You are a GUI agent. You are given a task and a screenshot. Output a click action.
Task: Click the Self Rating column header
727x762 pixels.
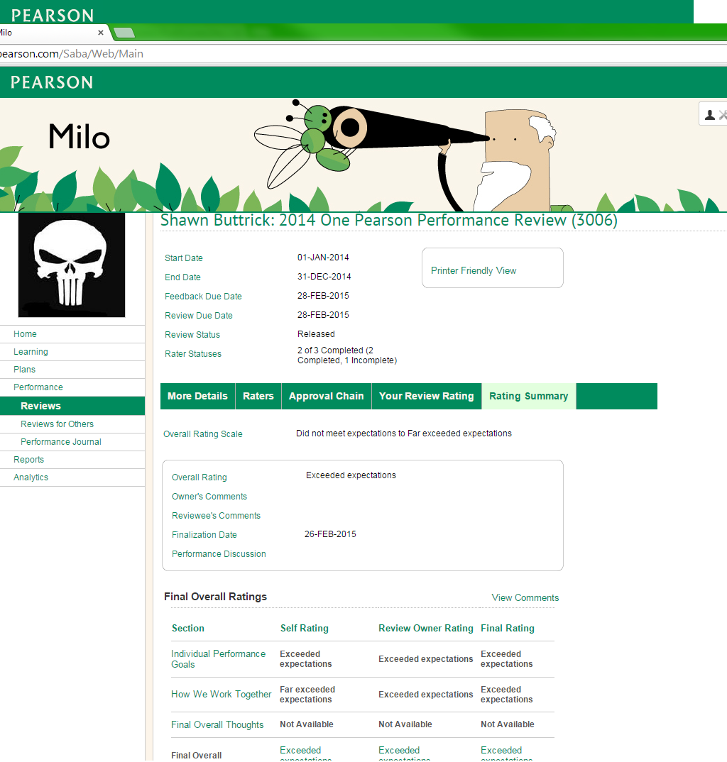point(305,629)
